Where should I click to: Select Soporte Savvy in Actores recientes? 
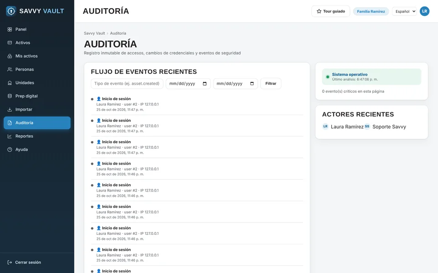click(389, 127)
